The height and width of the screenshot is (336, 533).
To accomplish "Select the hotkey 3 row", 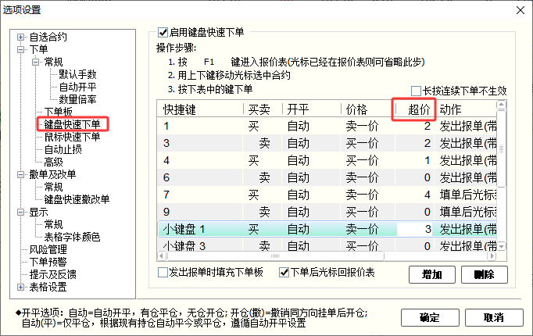I will point(327,143).
